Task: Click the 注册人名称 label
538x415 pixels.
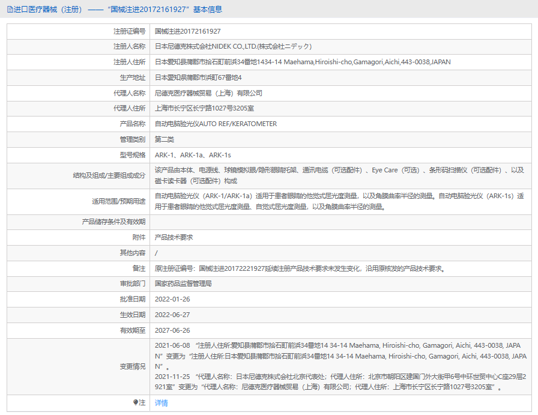Action: 129,46
